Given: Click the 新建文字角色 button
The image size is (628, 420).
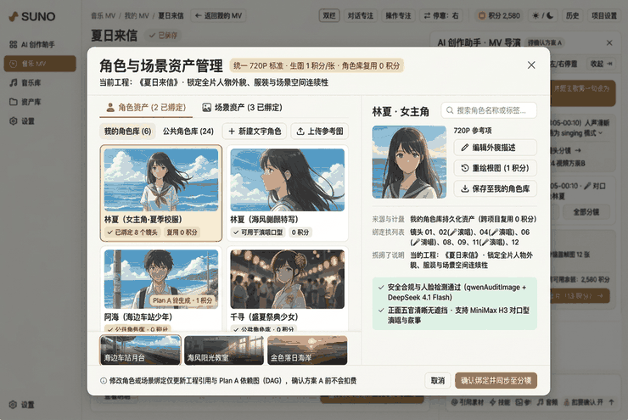Looking at the screenshot, I should coord(255,131).
